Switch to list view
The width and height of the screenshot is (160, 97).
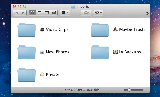pos(40,13)
